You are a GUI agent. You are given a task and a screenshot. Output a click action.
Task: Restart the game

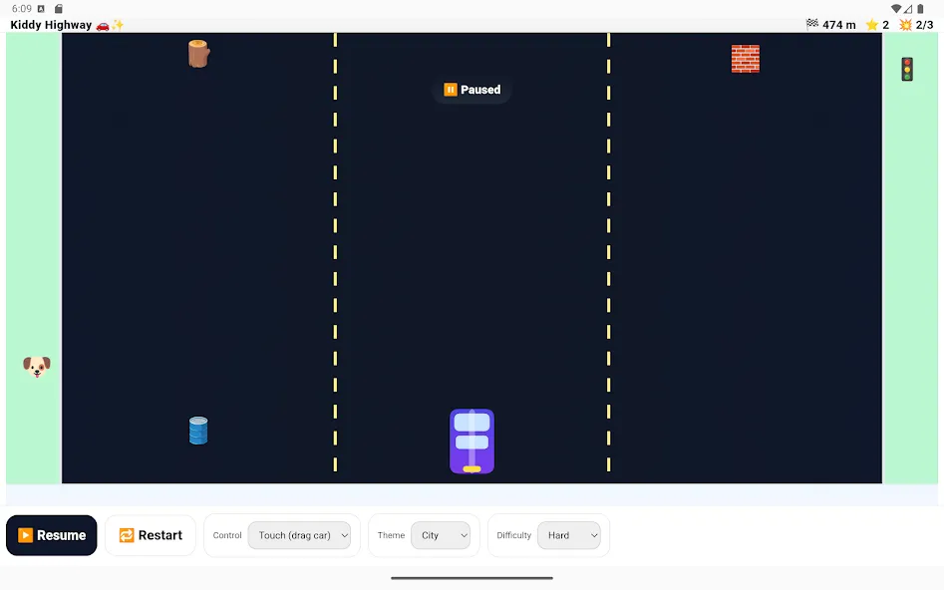[151, 535]
